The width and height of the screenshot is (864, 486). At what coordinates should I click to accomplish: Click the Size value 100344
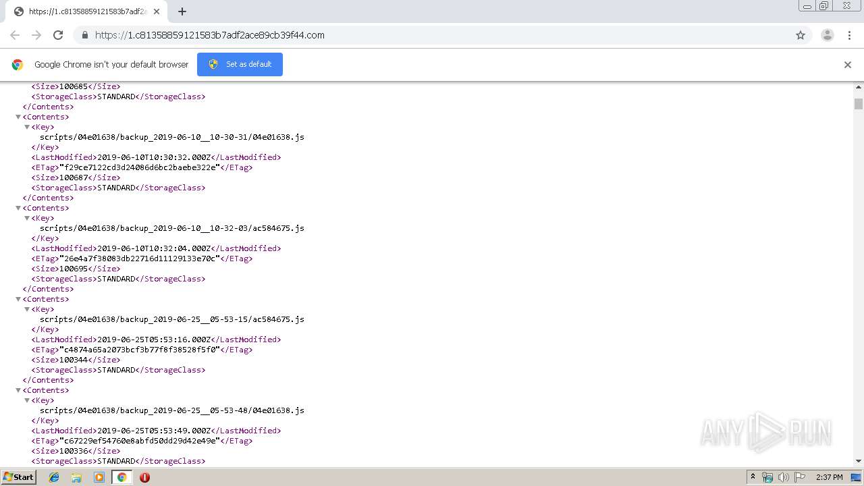74,360
